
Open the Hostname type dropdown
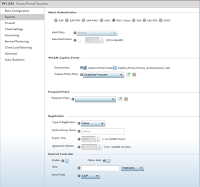click(x=132, y=168)
